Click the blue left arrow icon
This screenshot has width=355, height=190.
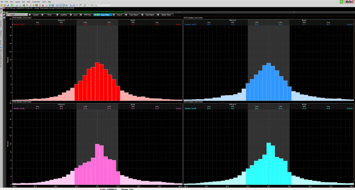coord(71,5)
